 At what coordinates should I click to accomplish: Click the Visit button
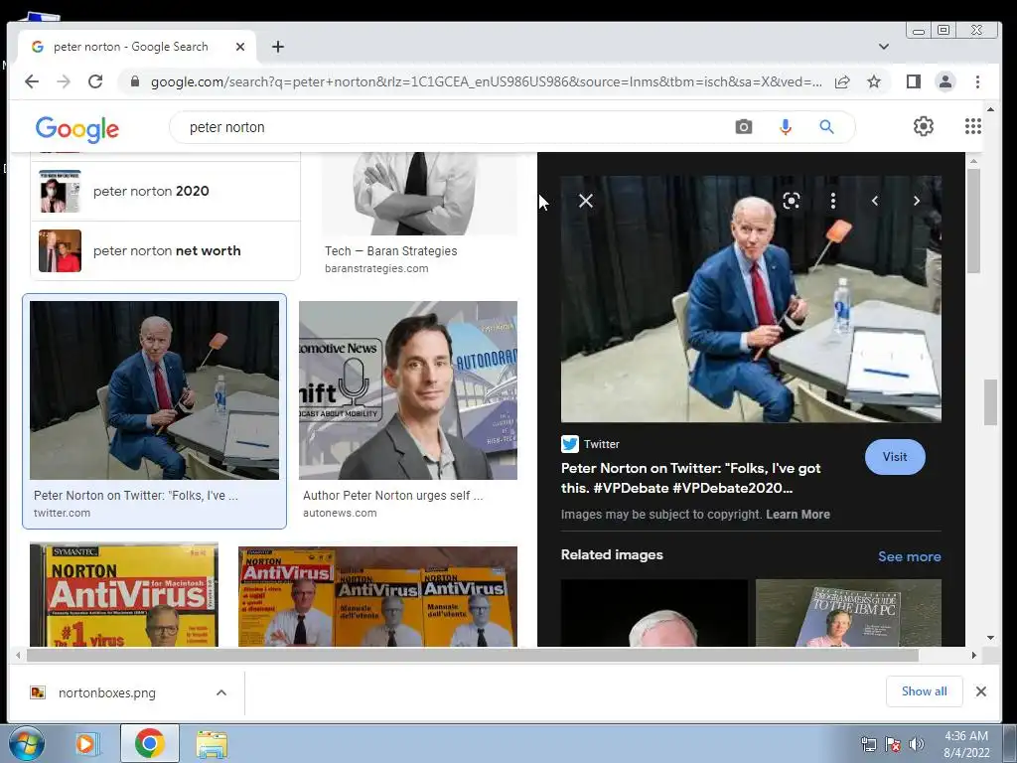pos(895,457)
